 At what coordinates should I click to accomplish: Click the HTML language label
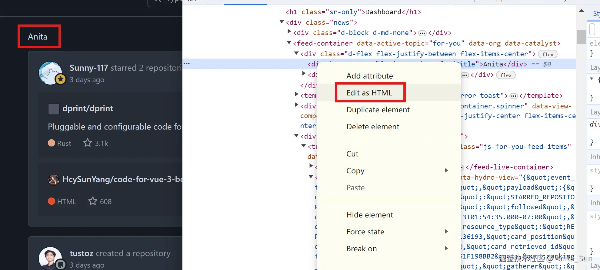(x=66, y=201)
